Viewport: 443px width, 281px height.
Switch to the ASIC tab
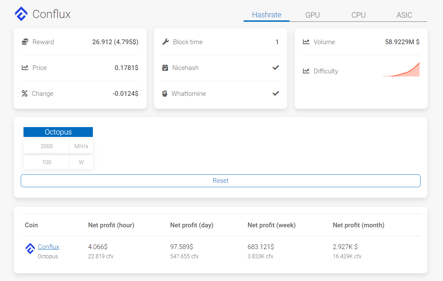click(404, 15)
